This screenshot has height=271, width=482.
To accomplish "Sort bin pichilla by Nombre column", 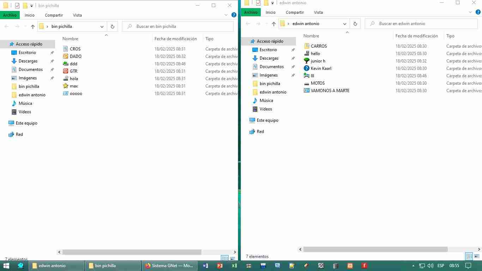I will point(70,39).
